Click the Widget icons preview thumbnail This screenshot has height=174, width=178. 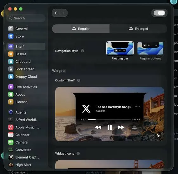point(109,164)
